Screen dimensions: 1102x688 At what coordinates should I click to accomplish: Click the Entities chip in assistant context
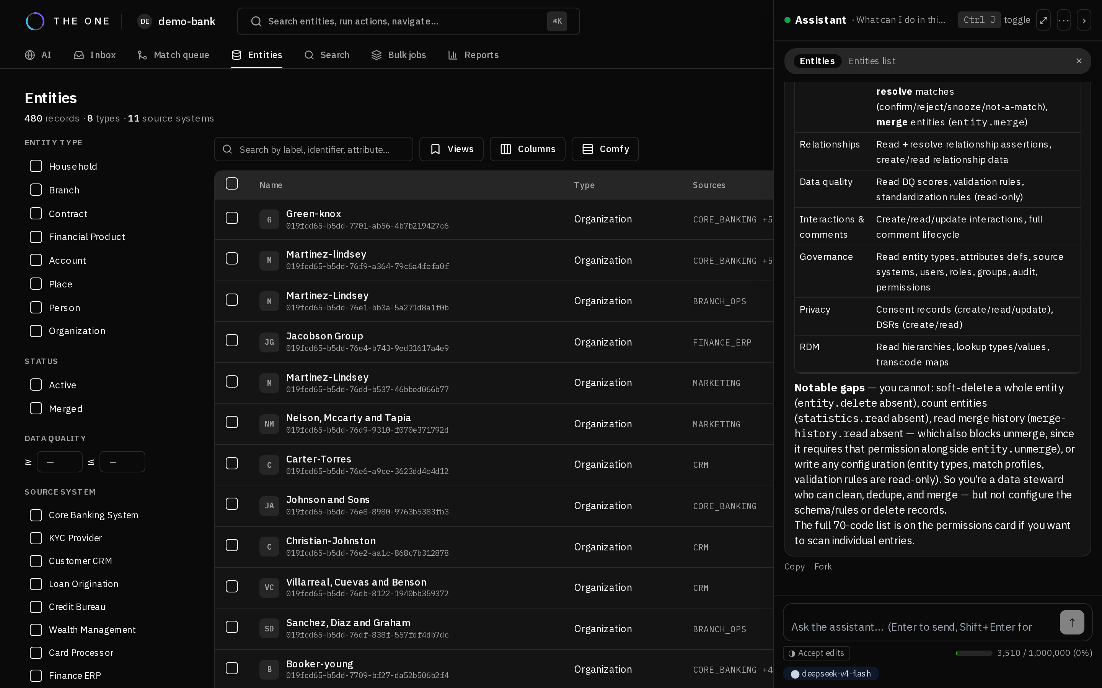coord(817,61)
